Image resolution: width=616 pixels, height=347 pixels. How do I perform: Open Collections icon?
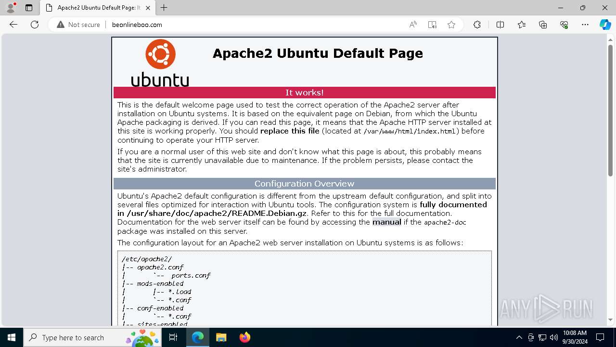[543, 25]
